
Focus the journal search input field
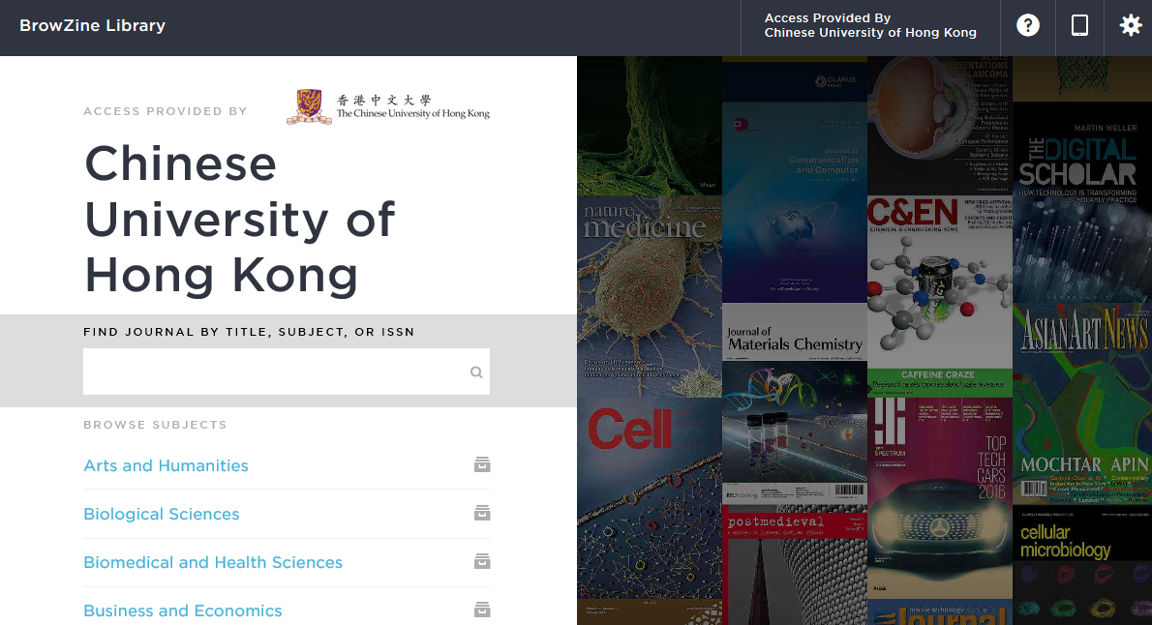287,372
